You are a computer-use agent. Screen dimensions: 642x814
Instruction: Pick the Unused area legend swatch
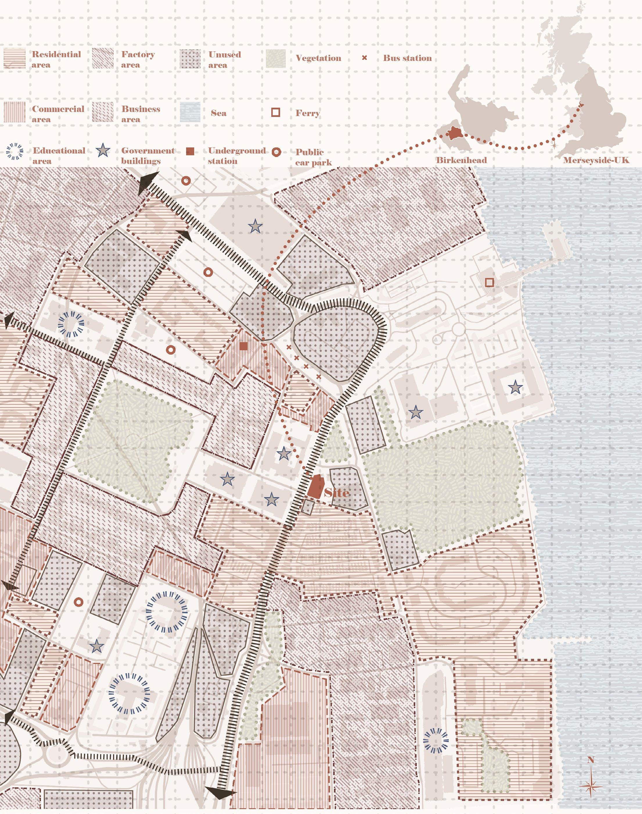coord(190,59)
